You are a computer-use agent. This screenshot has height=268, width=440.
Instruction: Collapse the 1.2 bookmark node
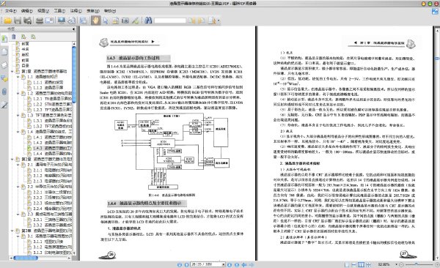(18, 93)
